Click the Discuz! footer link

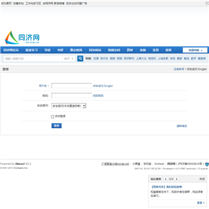(x=20, y=164)
